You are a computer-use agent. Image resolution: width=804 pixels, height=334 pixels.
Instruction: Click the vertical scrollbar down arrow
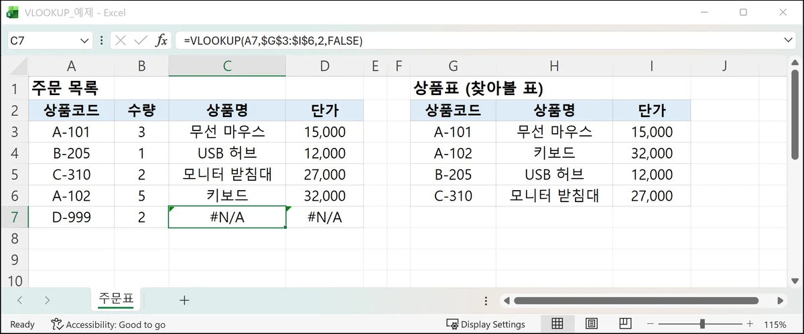click(x=795, y=281)
